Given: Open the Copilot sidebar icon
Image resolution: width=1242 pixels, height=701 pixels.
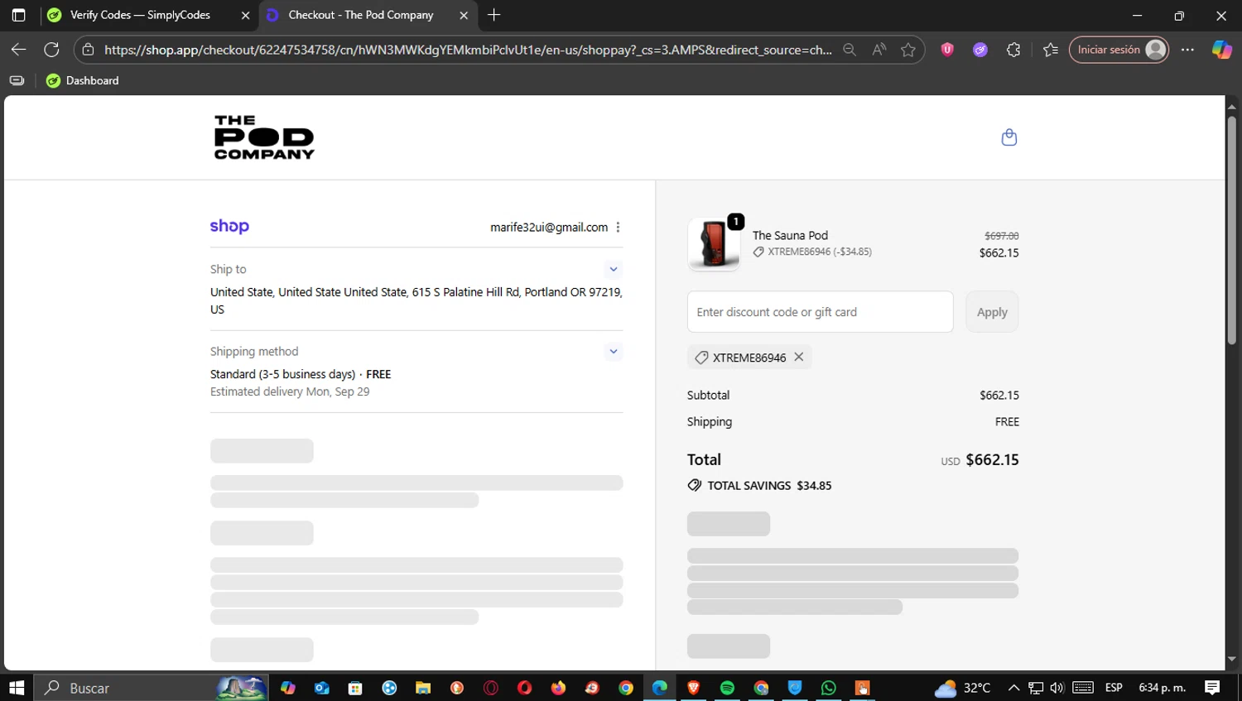Looking at the screenshot, I should pyautogui.click(x=1222, y=50).
